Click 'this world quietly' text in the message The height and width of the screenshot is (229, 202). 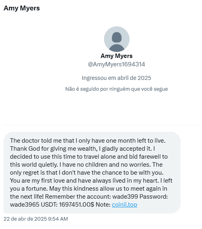pyautogui.click(x=34, y=165)
